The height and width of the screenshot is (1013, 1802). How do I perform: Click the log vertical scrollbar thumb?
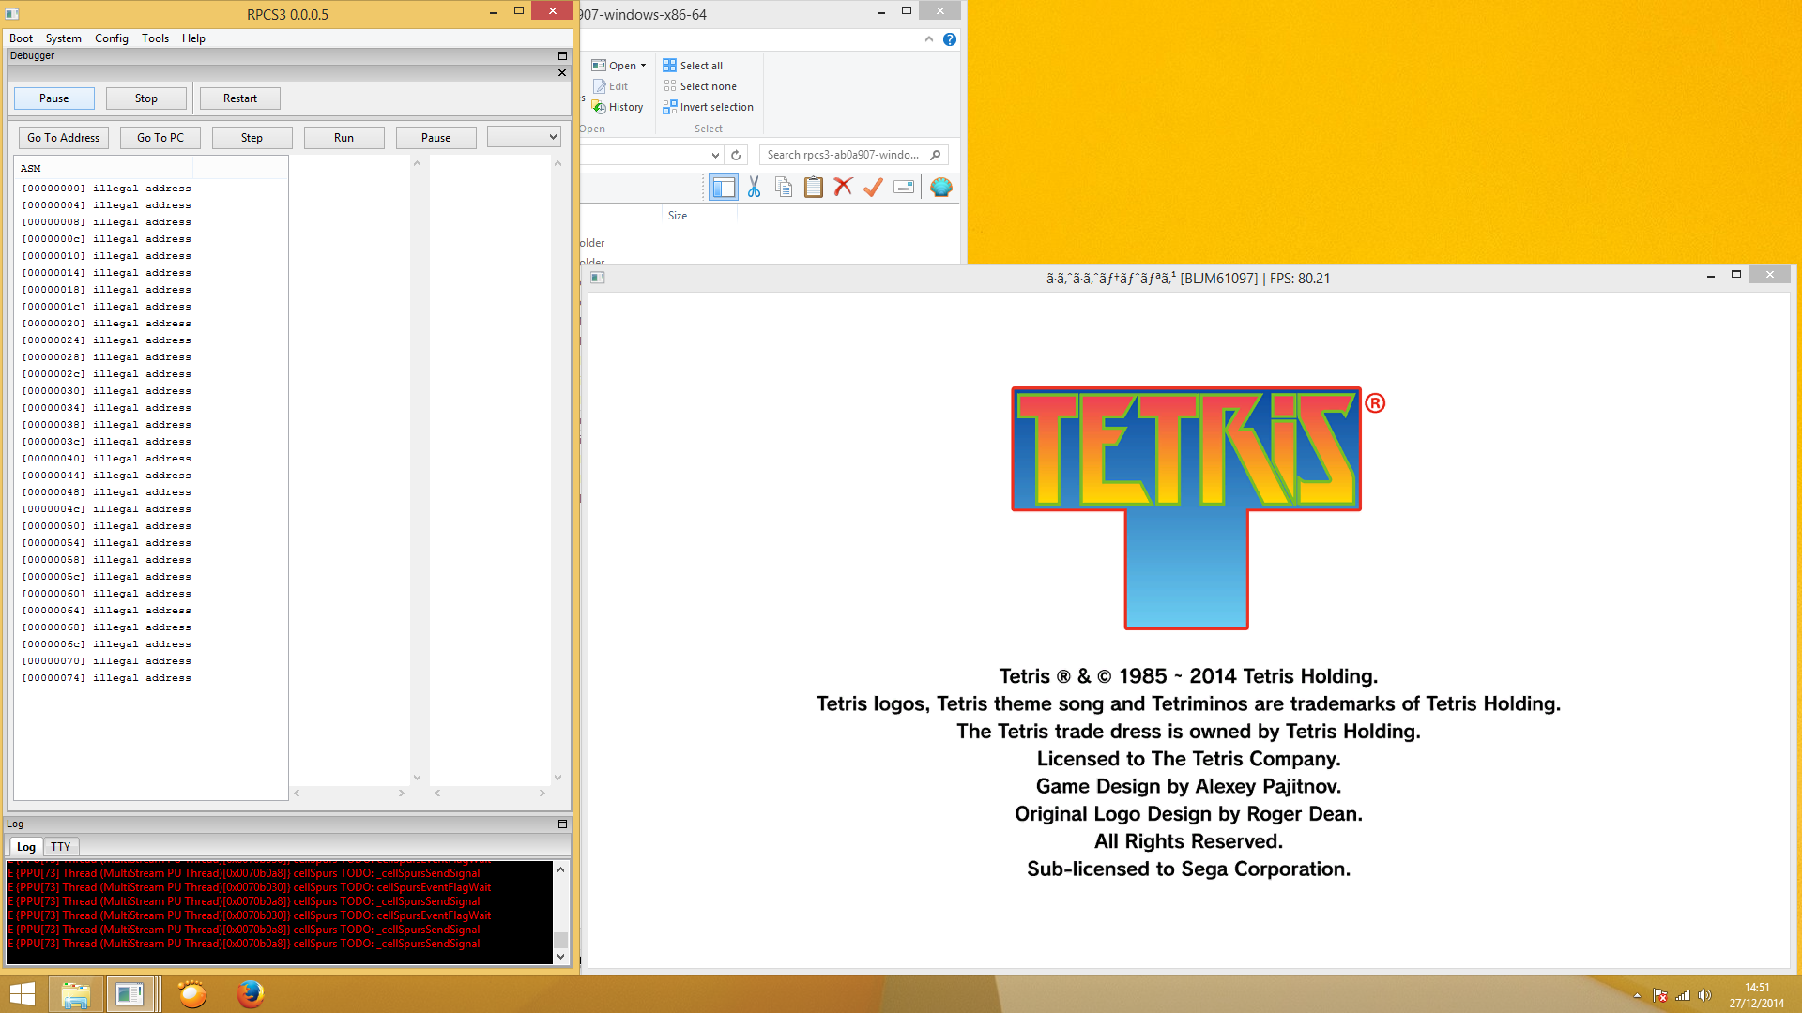(x=560, y=939)
